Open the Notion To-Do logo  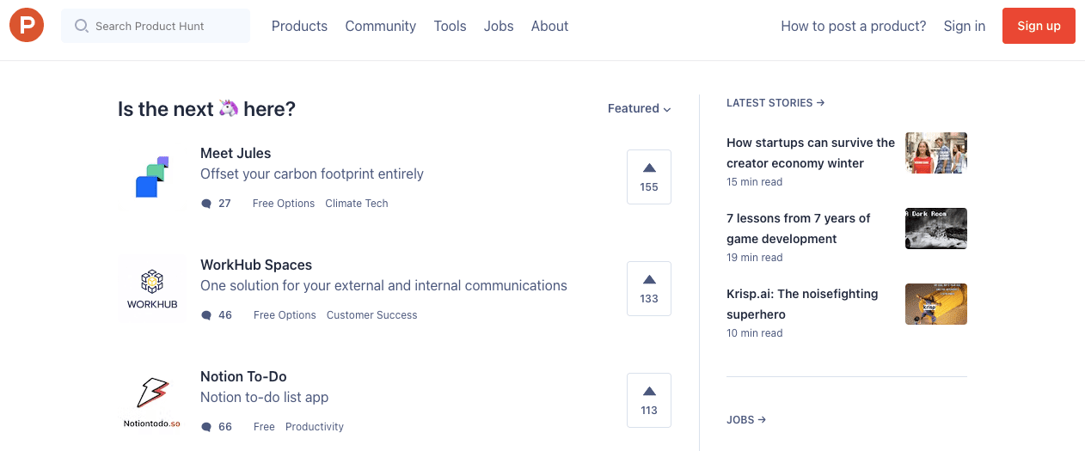[152, 401]
